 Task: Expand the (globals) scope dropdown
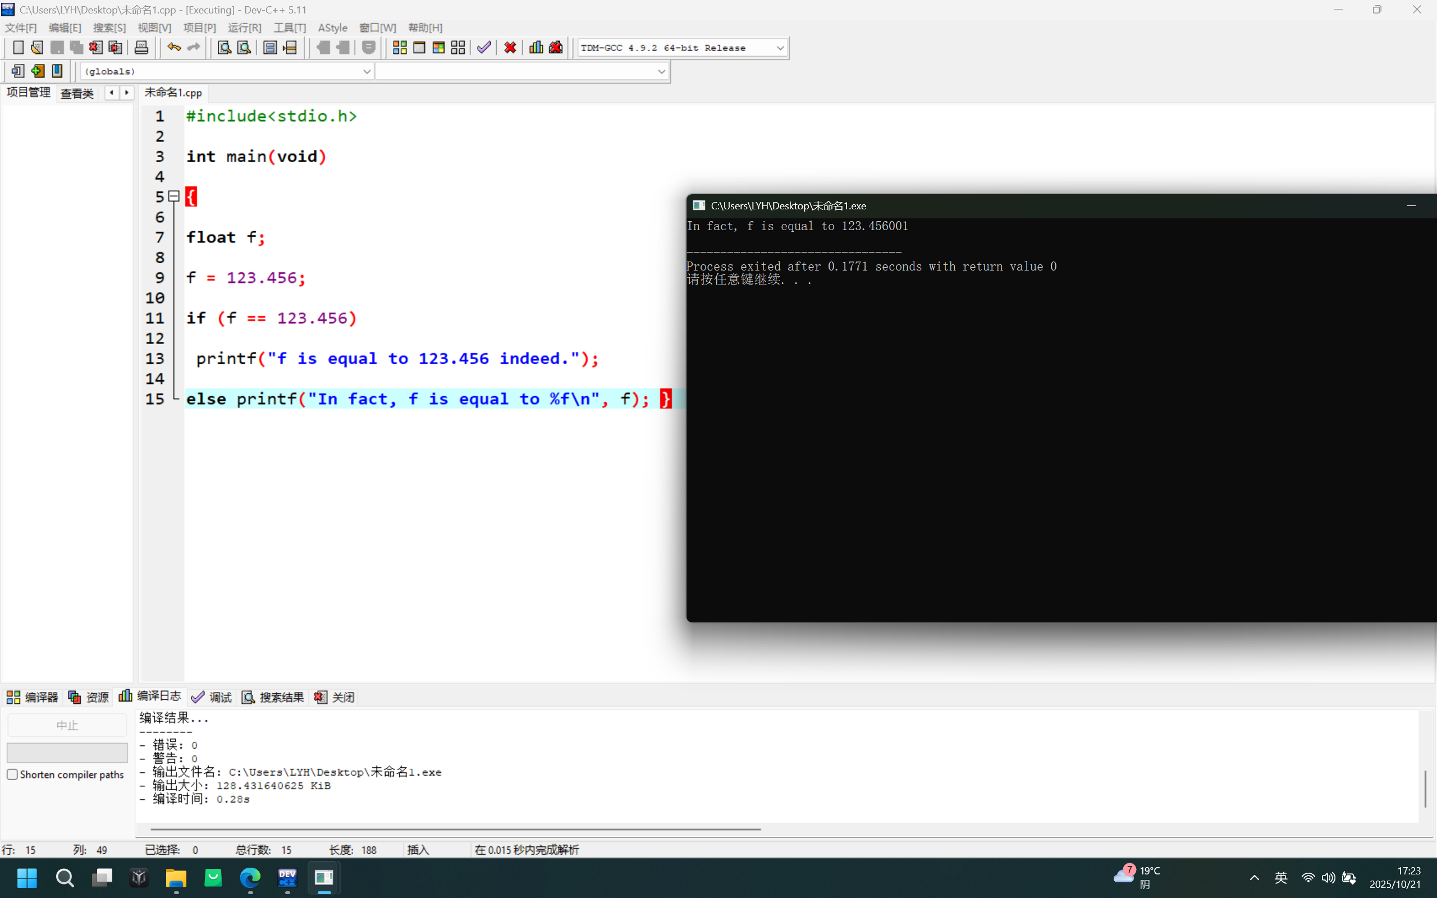[367, 71]
